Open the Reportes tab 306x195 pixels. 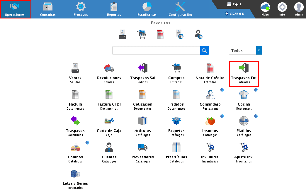(x=114, y=9)
